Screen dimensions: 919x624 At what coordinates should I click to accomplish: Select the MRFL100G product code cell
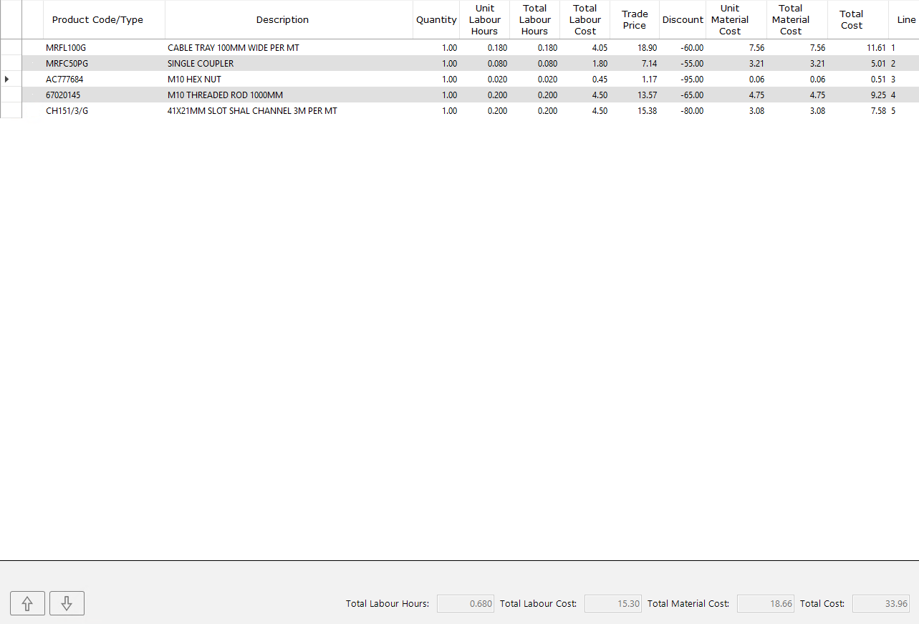tap(66, 48)
